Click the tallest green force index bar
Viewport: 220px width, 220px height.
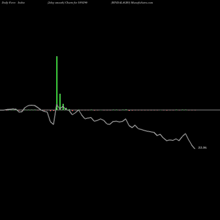pos(57,83)
